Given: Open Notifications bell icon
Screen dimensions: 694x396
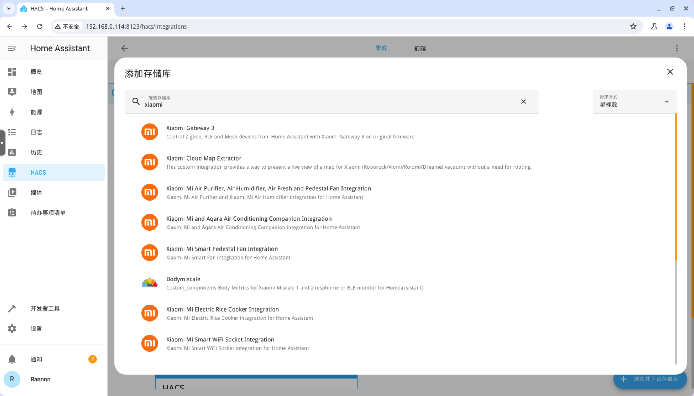Looking at the screenshot, I should (x=12, y=359).
